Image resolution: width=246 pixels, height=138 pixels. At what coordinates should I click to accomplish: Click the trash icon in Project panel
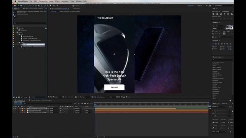pyautogui.click(x=30, y=97)
